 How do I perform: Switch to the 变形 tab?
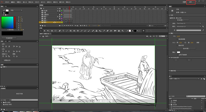pos(6,41)
